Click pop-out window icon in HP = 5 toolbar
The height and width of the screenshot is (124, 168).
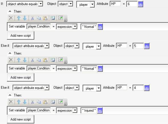[61, 60]
